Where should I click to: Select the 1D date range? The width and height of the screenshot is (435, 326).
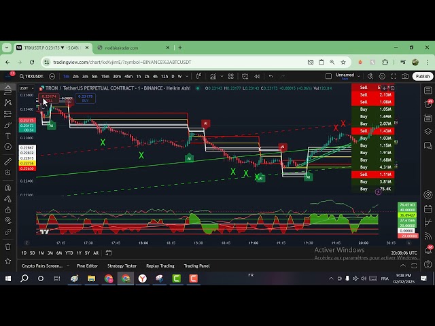tap(24, 253)
